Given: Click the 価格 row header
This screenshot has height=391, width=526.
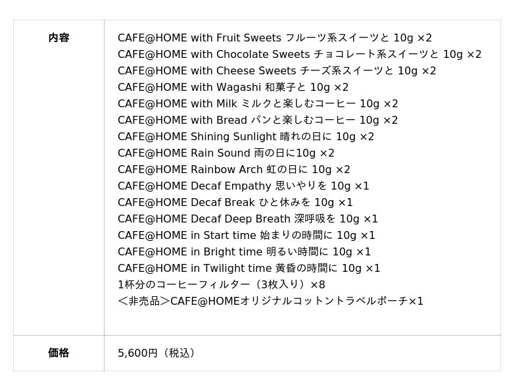Looking at the screenshot, I should click(59, 353).
